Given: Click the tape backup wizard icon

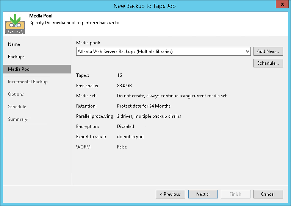Looking at the screenshot, I should (15, 23).
